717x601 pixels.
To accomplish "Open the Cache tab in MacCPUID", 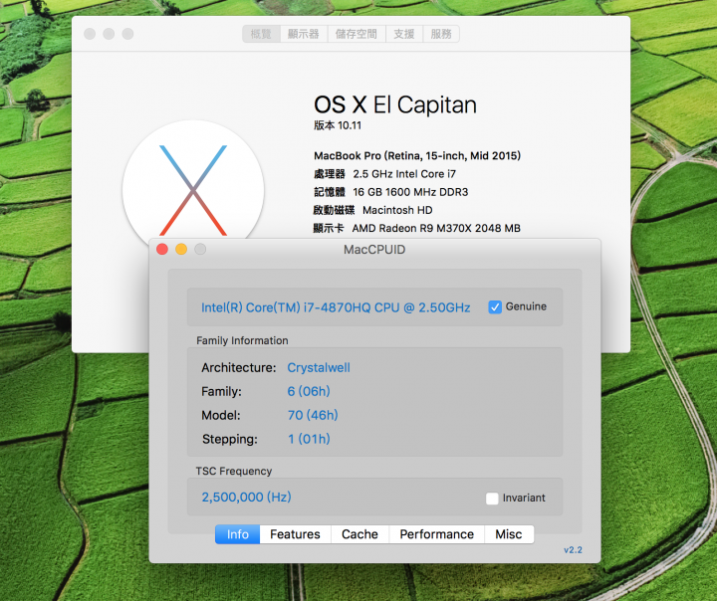I will click(x=359, y=534).
